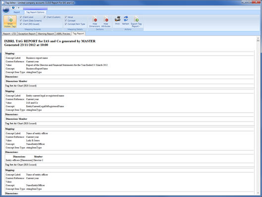262x197 pixels.
Task: Expand the quick access toolbar arrow
Action: pos(19,8)
